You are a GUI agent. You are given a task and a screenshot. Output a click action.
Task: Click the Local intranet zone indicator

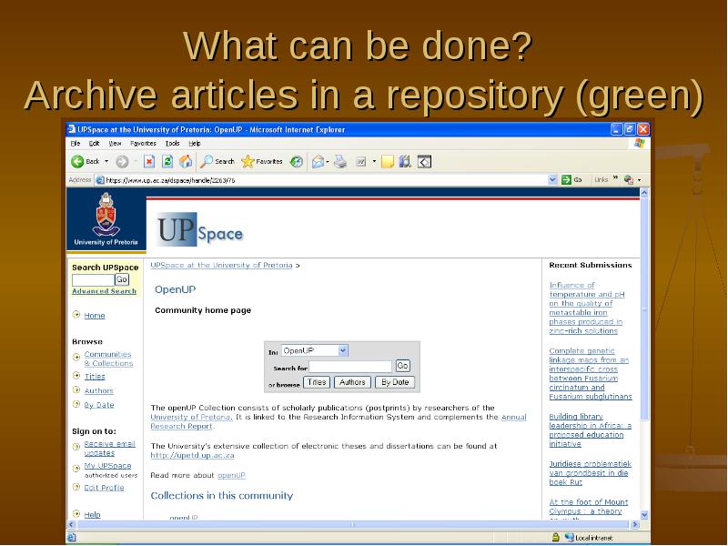(x=589, y=538)
